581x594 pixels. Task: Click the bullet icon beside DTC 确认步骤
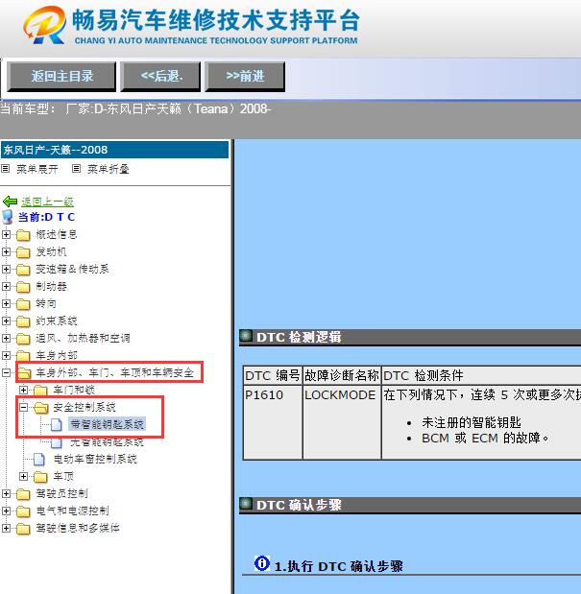tap(246, 504)
